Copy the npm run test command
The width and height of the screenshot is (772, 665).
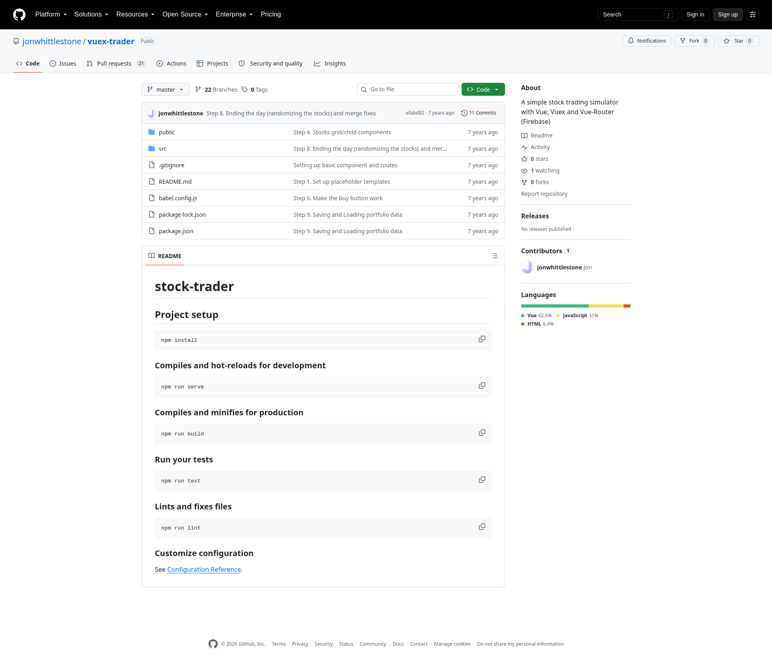pyautogui.click(x=482, y=480)
